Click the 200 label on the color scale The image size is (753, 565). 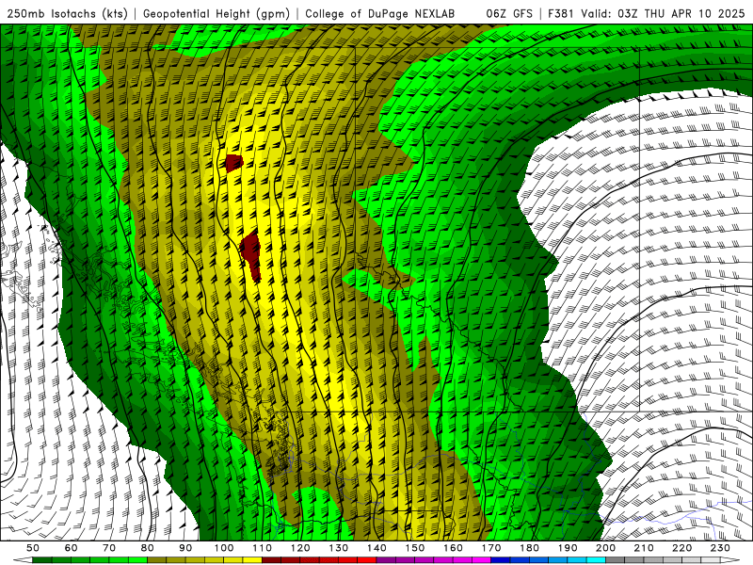coord(606,548)
